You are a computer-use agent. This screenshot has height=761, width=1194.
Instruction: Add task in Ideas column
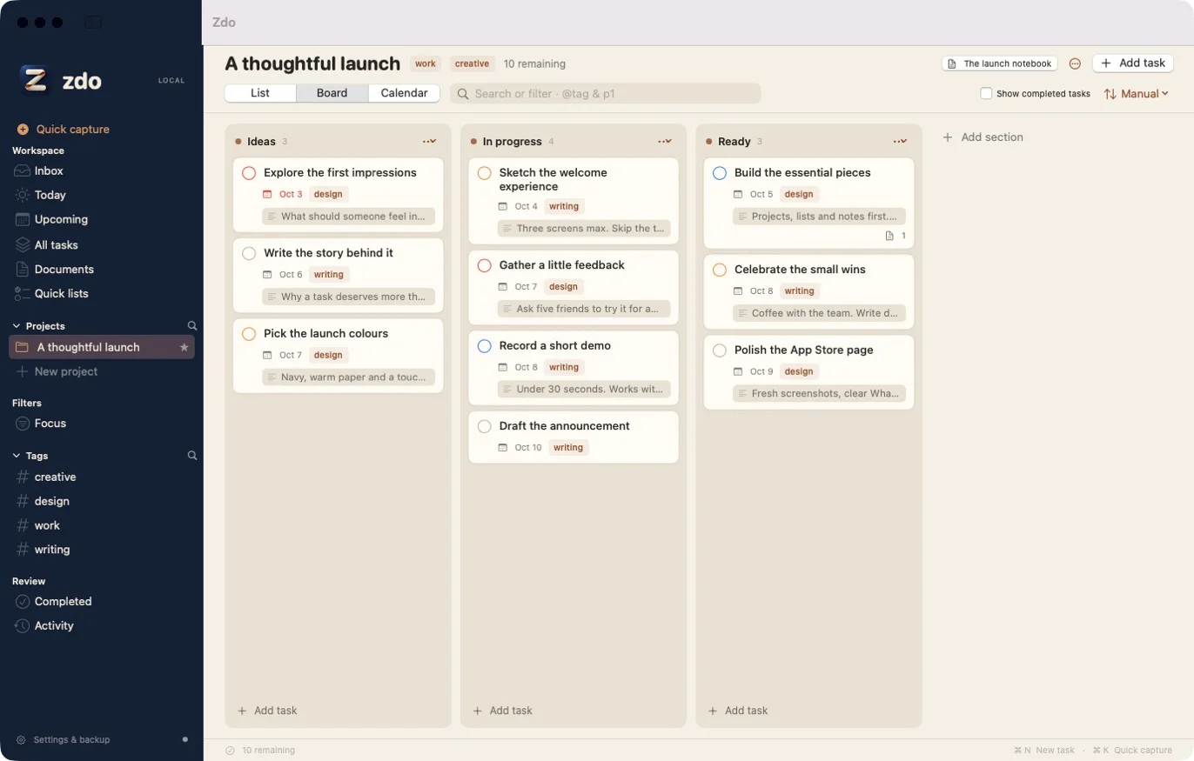tap(267, 711)
